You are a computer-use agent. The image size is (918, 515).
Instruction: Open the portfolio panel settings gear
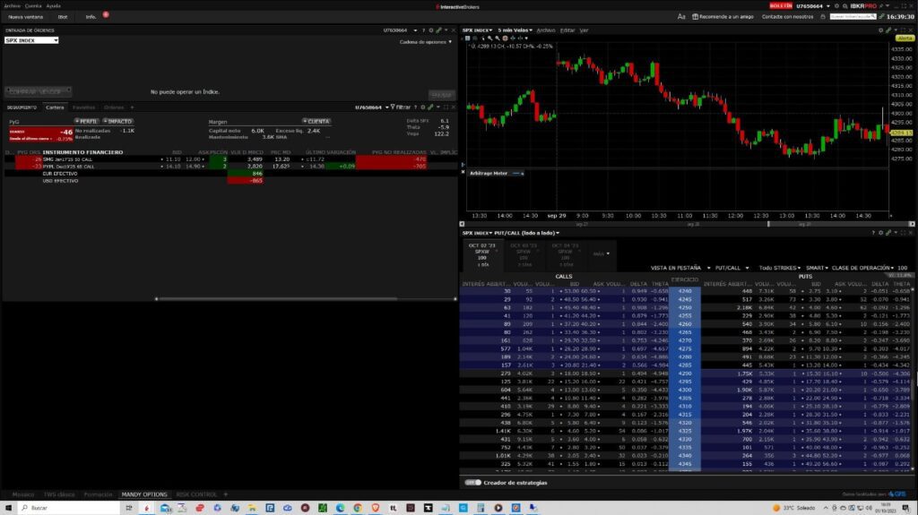(x=423, y=107)
